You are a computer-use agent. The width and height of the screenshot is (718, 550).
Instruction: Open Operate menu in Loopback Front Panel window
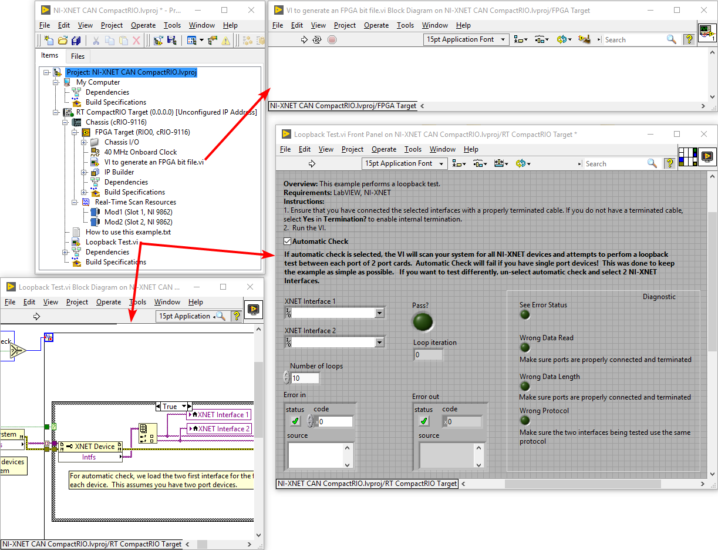pyautogui.click(x=384, y=149)
